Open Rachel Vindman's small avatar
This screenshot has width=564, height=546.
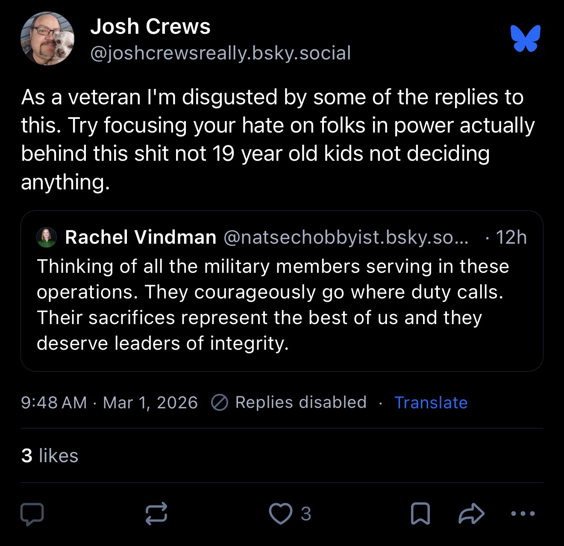[47, 237]
